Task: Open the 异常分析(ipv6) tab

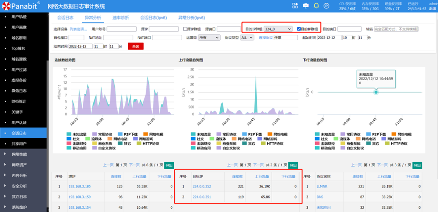Action: tap(191, 17)
